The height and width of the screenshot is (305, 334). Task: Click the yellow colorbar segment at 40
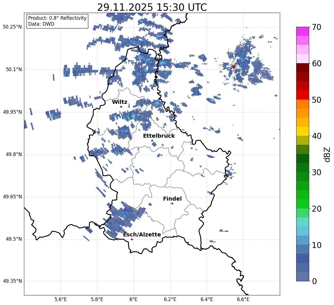(x=302, y=131)
